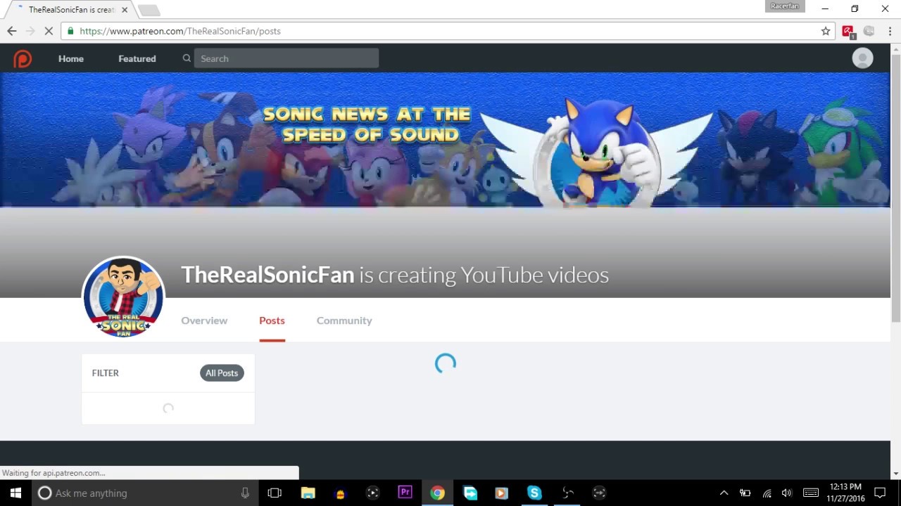Focus the Patreon Search field
This screenshot has height=506, width=901.
coord(286,58)
